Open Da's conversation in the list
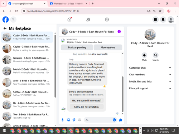The width and height of the screenshot is (179, 134). tap(27, 105)
